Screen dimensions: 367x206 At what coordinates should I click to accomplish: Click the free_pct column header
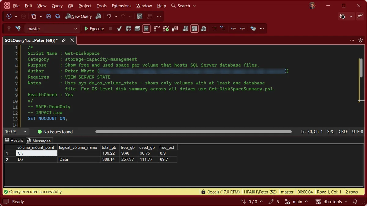point(168,147)
